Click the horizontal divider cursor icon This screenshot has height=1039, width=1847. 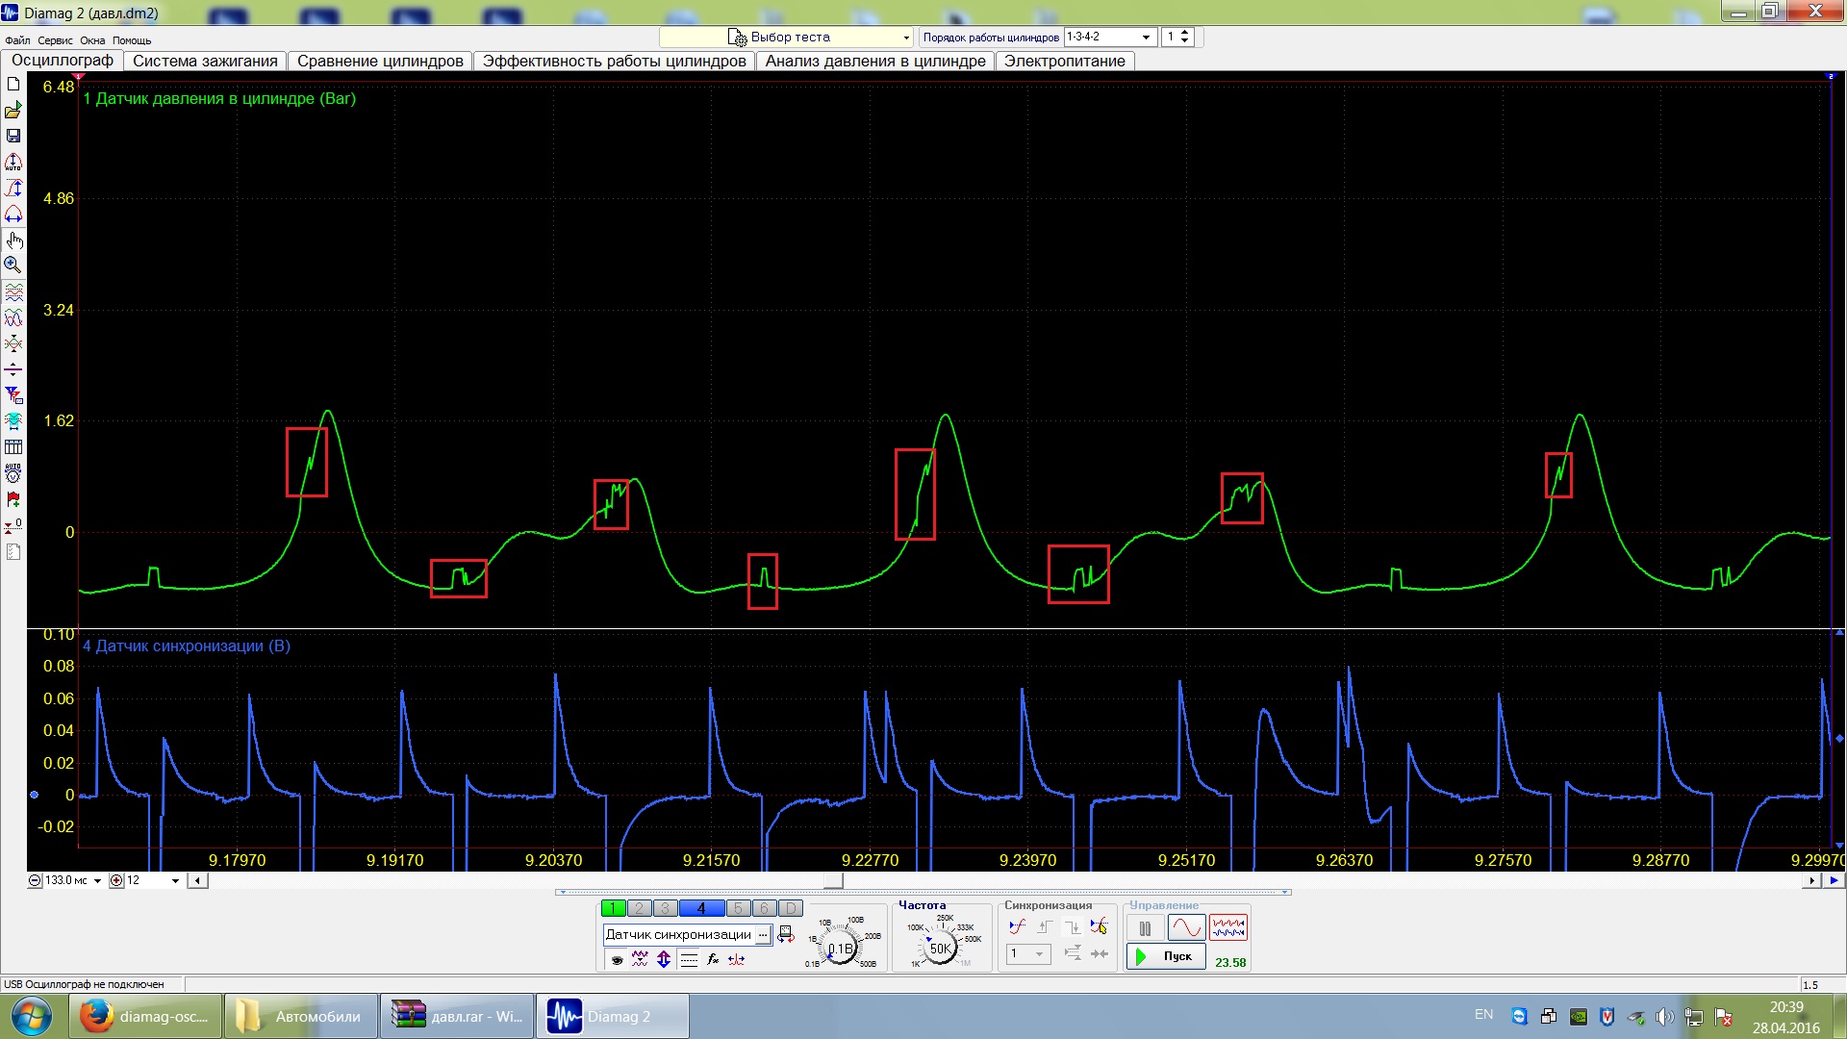coord(13,370)
